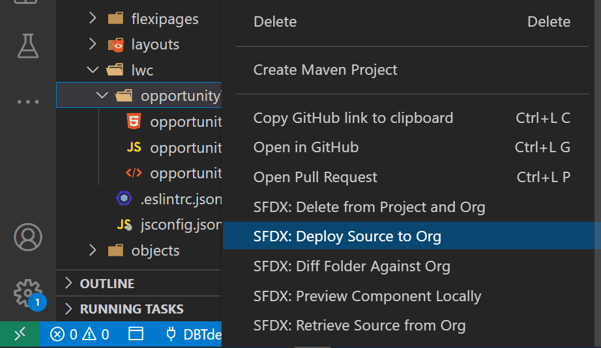601x348 pixels.
Task: Open the Manage gear icon
Action: pyautogui.click(x=27, y=293)
